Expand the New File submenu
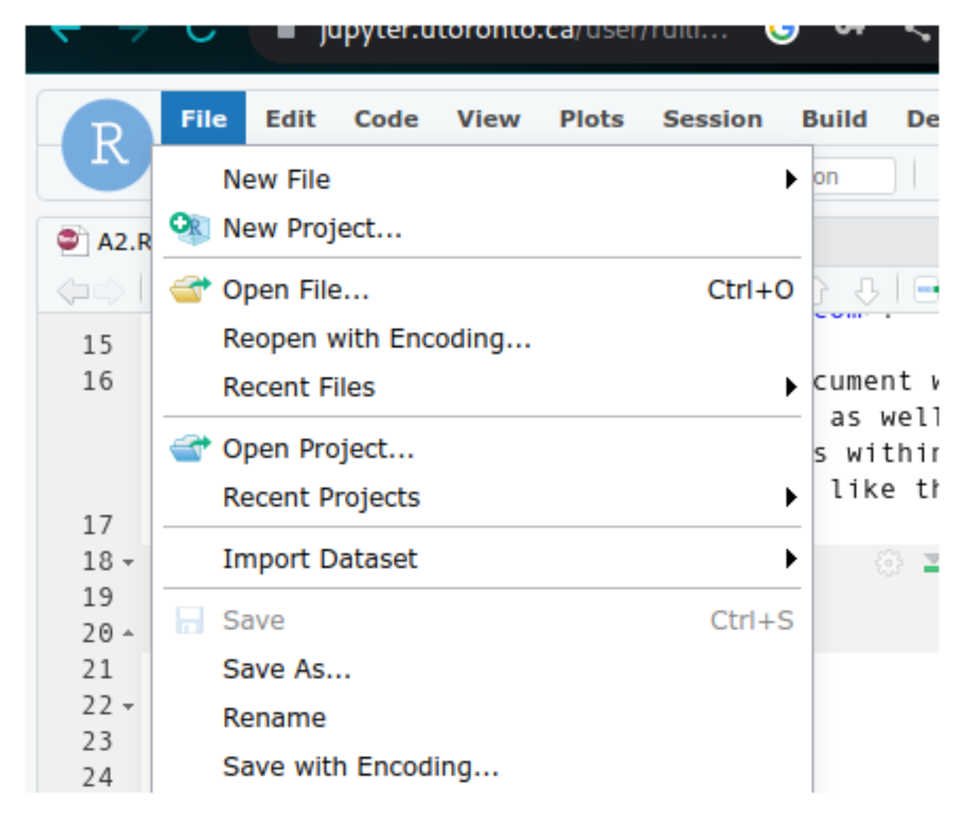Screen dimensions: 964x818 [x=790, y=179]
